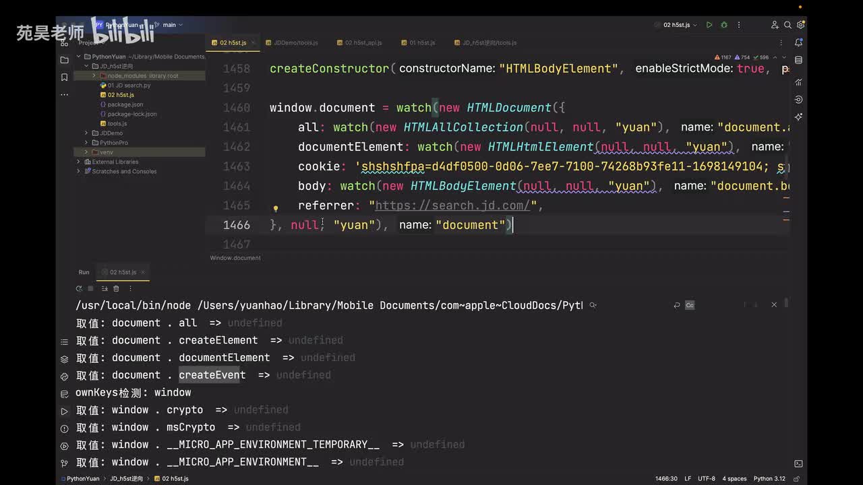Screen dimensions: 863x485
Task: Show quick-fix light bulb on line 1465
Action: [x=275, y=209]
